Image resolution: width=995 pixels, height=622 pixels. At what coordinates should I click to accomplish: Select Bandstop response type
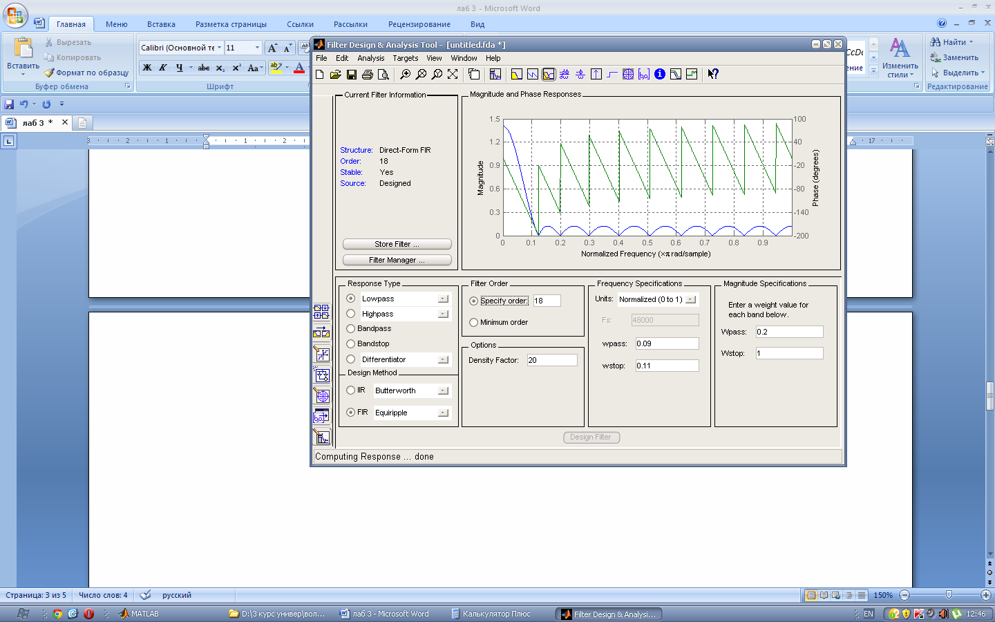(x=351, y=343)
